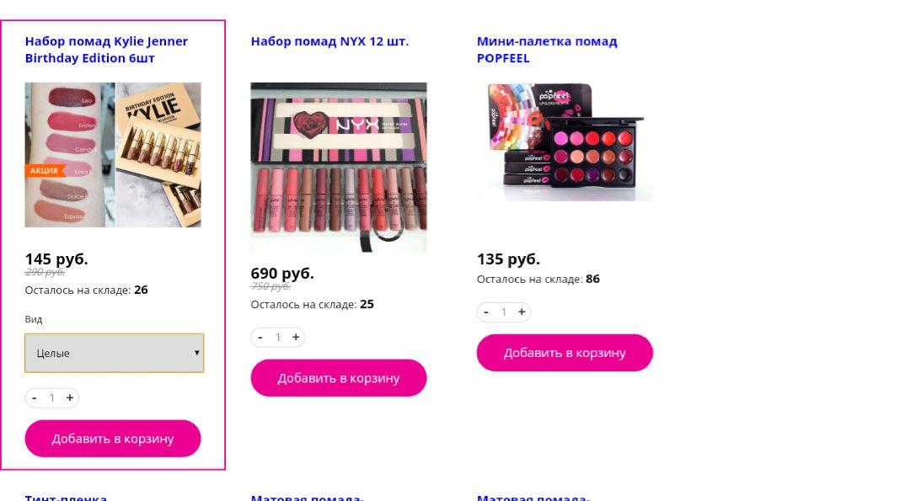The width and height of the screenshot is (910, 501).
Task: Increase quantity of POPFEEL mini palette
Action: [x=522, y=312]
